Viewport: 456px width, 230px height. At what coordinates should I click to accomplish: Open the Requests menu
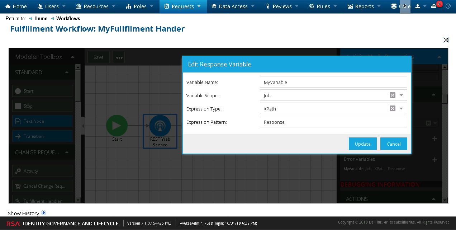(183, 6)
